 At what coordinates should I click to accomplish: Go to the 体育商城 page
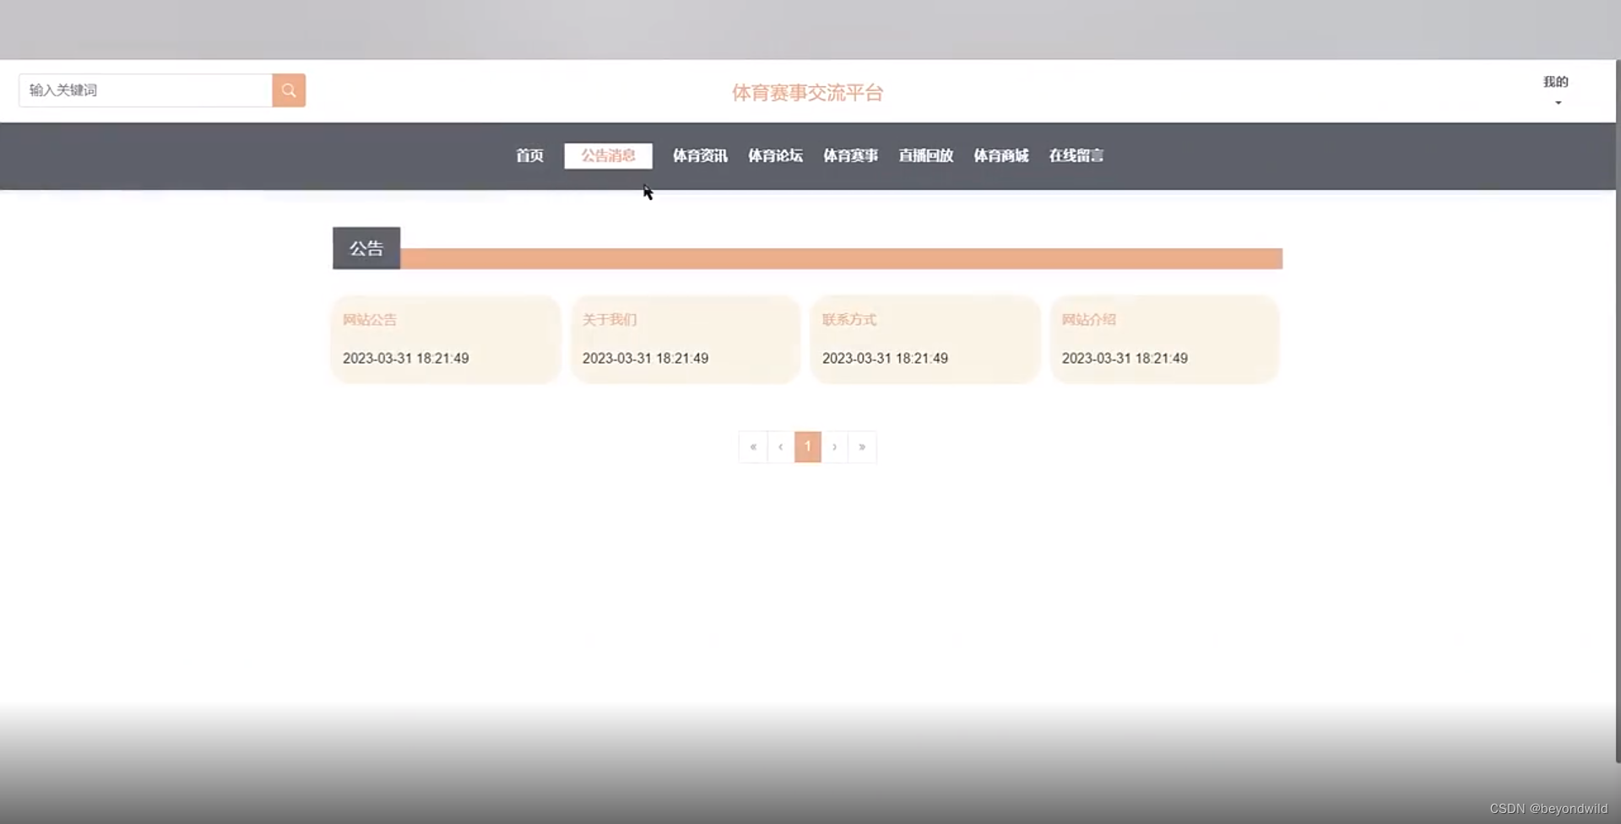tap(1000, 155)
